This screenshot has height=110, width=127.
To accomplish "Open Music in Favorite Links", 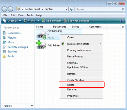I will 11,42.
